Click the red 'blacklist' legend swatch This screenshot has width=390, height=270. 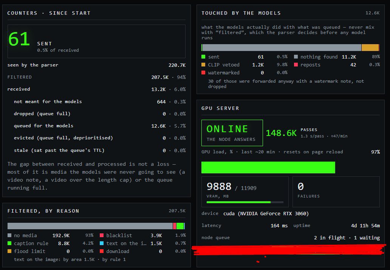(x=102, y=235)
